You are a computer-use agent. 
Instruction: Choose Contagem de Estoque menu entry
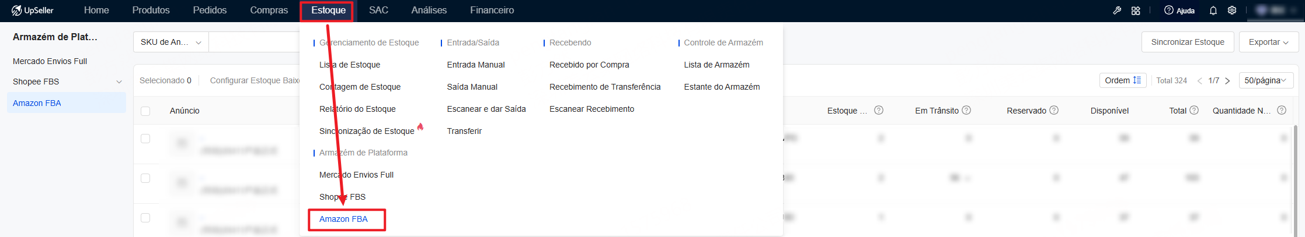360,87
